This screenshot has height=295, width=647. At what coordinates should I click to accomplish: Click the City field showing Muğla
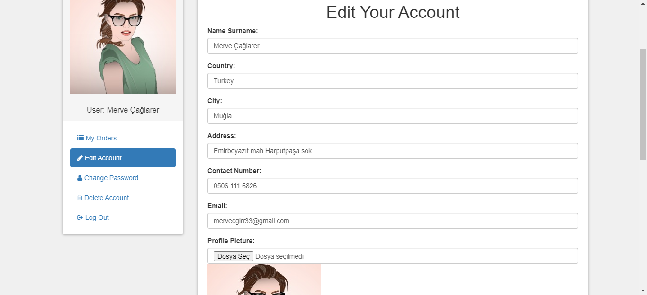click(392, 115)
